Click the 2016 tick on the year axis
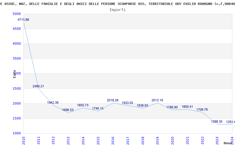 (113, 140)
